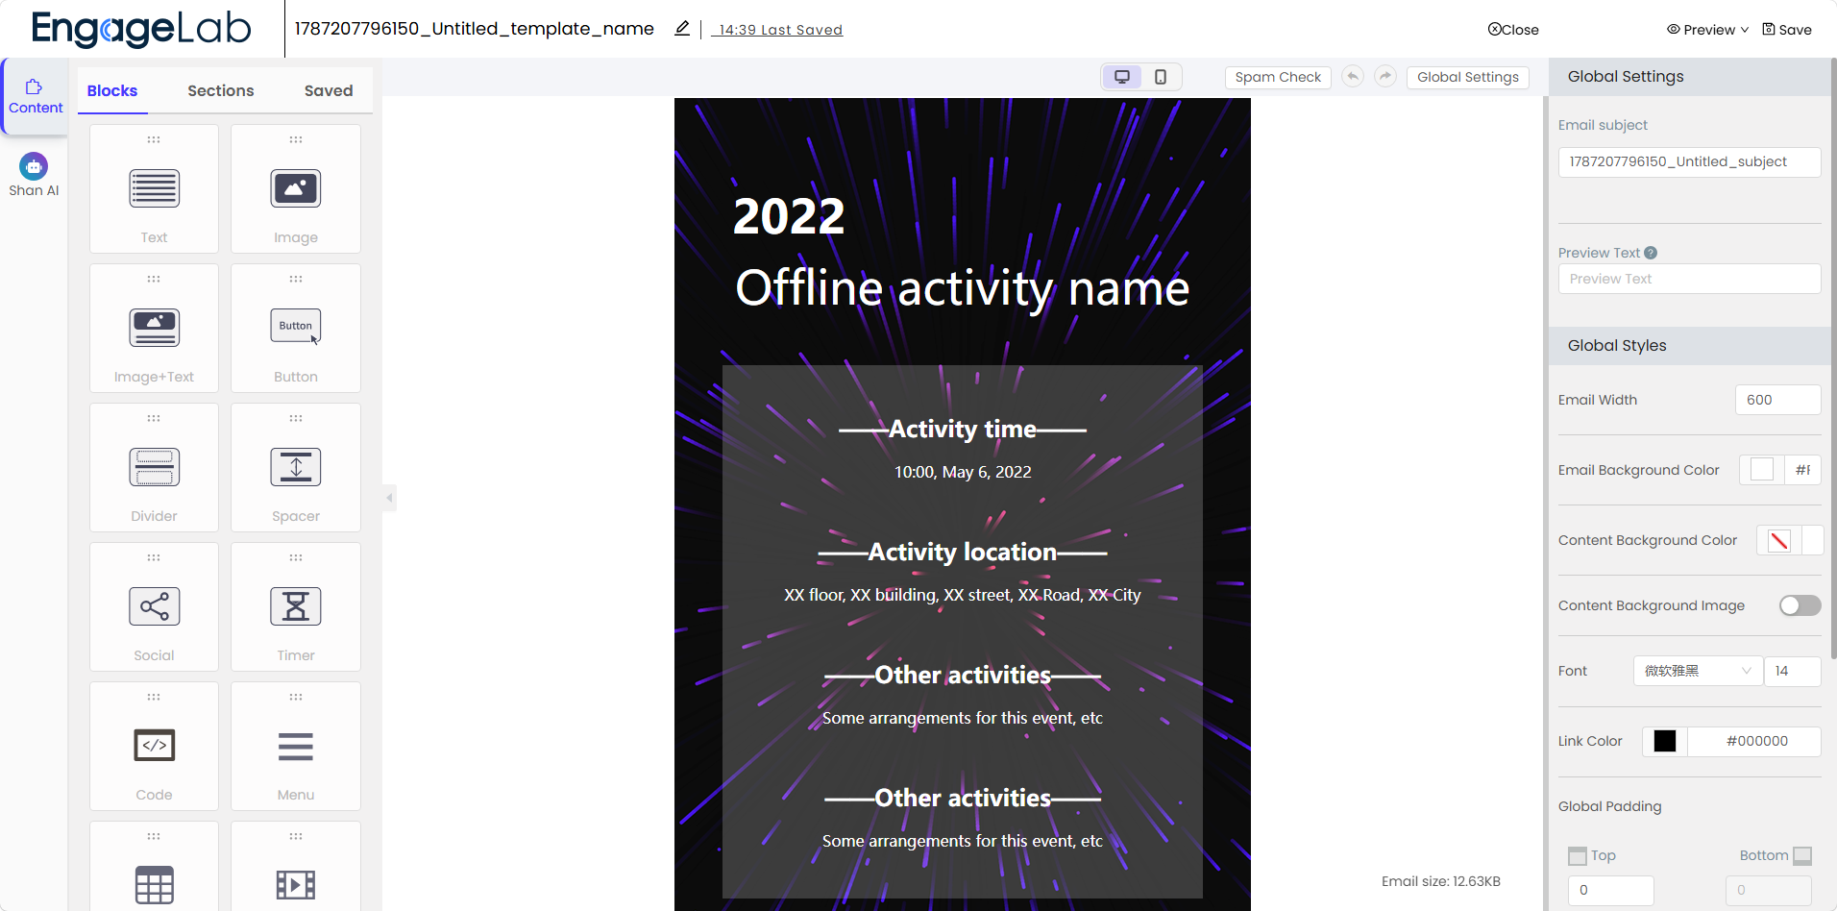
Task: Click the Global Styles section header
Action: pos(1689,345)
